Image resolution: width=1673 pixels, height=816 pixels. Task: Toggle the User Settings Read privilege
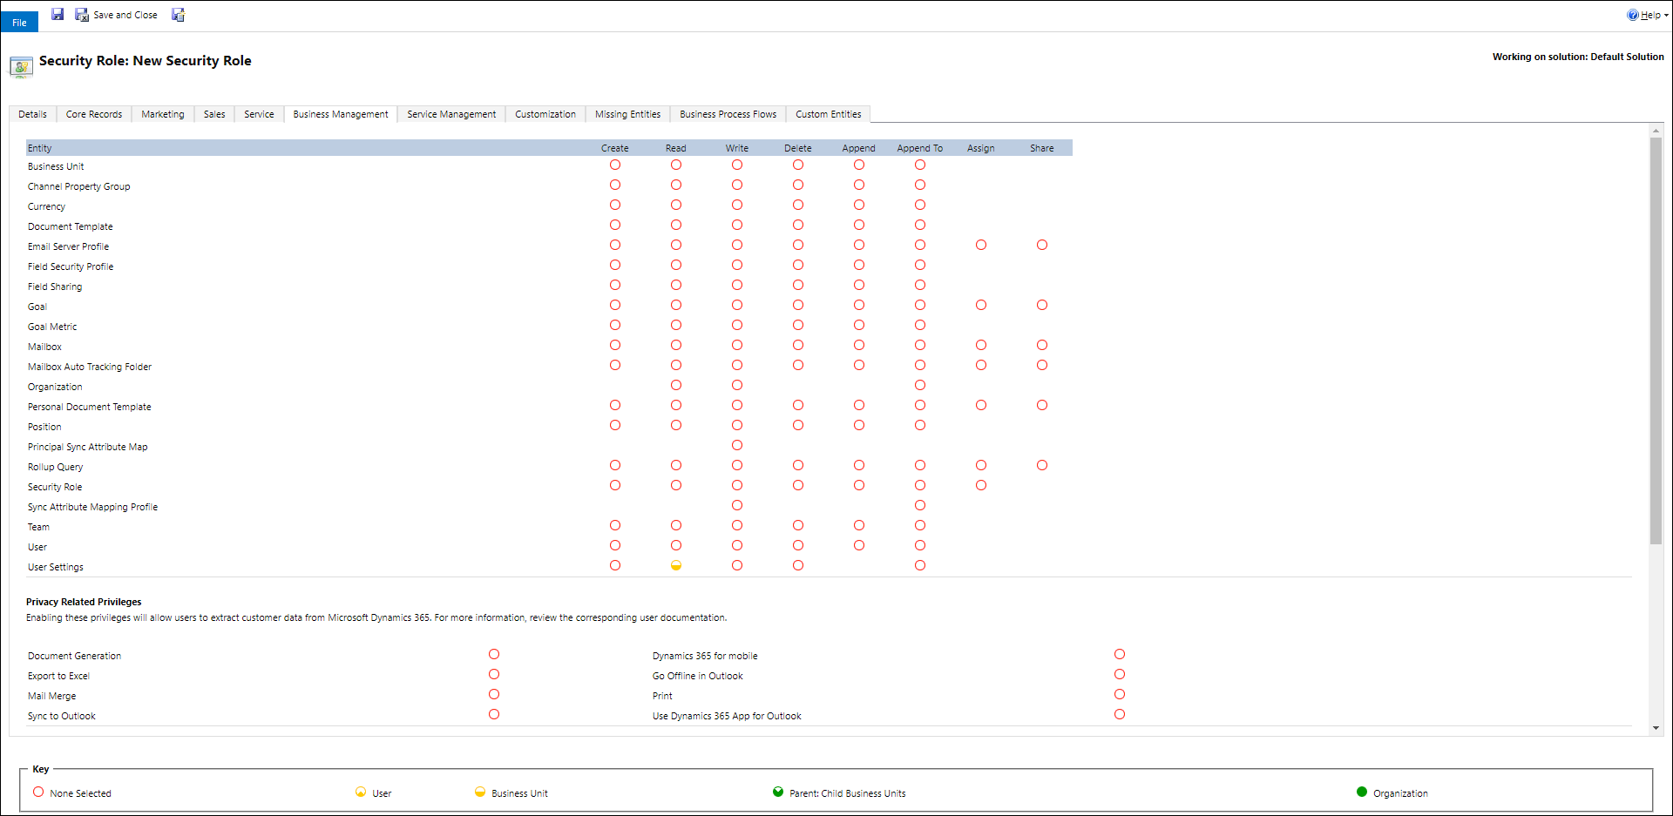(676, 565)
